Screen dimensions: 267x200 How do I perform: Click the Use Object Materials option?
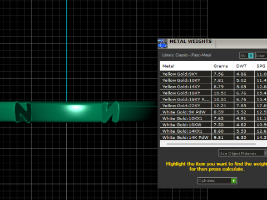(243, 153)
